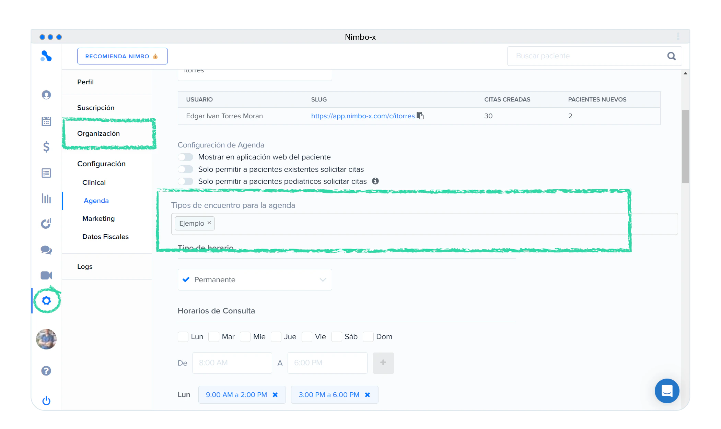Image resolution: width=721 pixels, height=429 pixels.
Task: Toggle Mostrar en aplicación web del paciente
Action: (186, 157)
